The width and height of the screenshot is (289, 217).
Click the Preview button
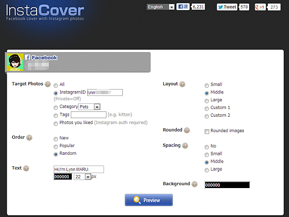(x=149, y=200)
